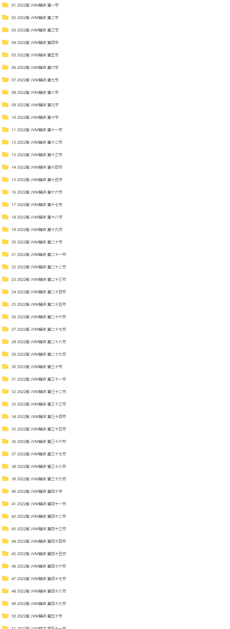Click folder icon next to 15 第十五节
Screen dimensions: 230x629
[5, 180]
